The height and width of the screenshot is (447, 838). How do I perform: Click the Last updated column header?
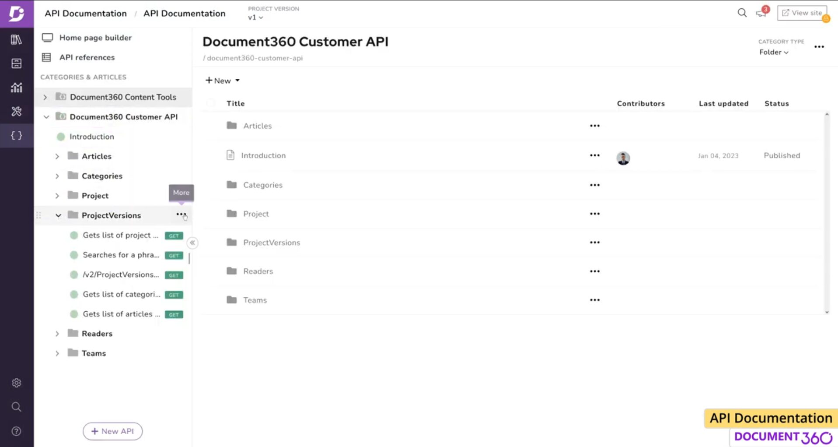(x=723, y=103)
